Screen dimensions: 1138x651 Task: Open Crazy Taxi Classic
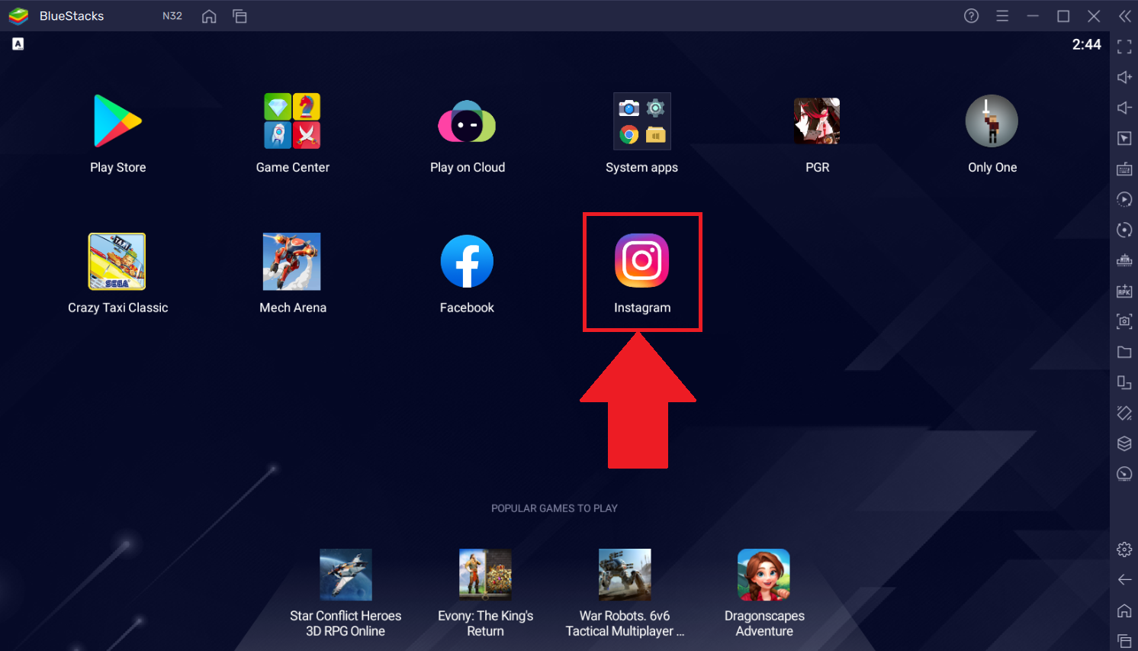coord(117,262)
